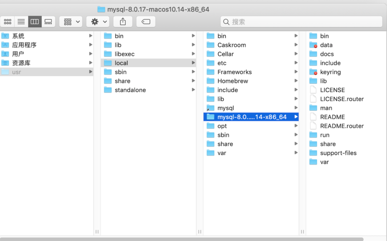Expand arrow next to Homebrew
The height and width of the screenshot is (241, 387).
[296, 81]
